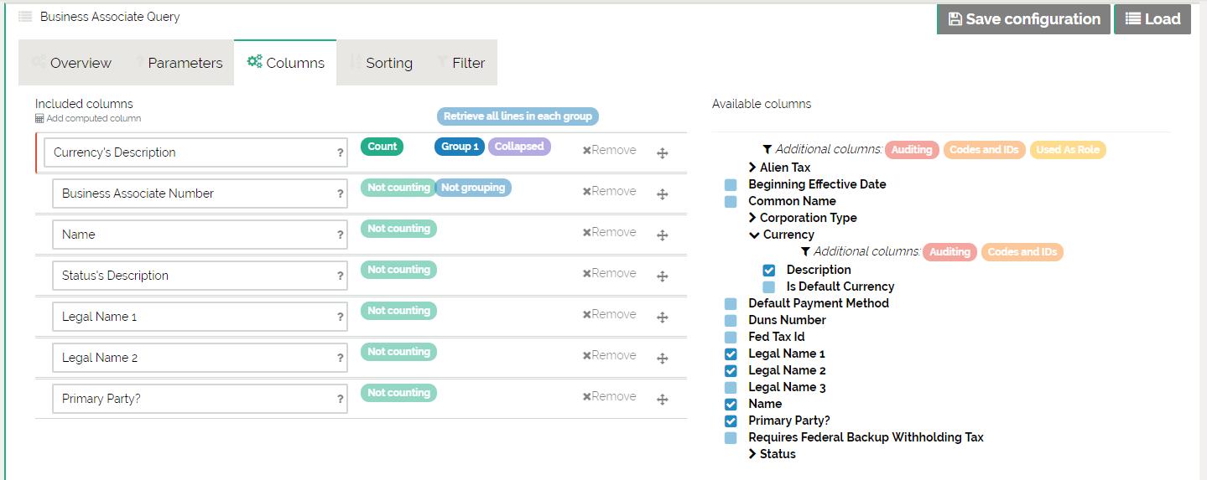1207x480 pixels.
Task: Click help question mark in Business Associate Number field
Action: (x=340, y=194)
